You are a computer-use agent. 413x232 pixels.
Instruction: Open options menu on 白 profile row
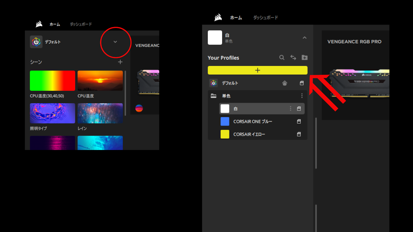tap(290, 109)
